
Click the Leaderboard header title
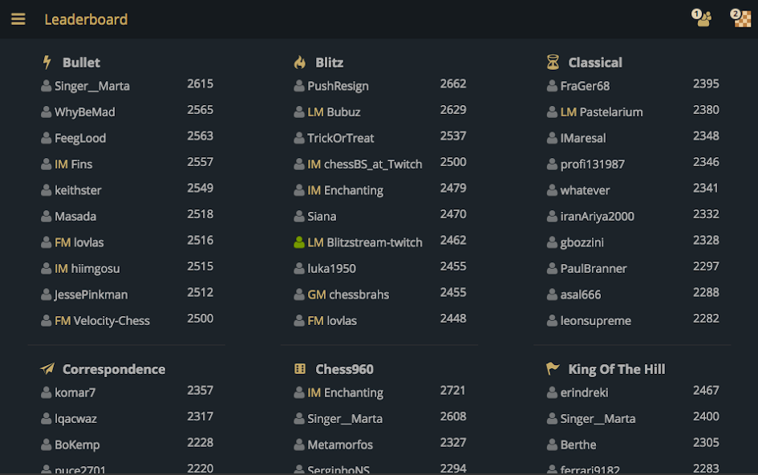86,19
